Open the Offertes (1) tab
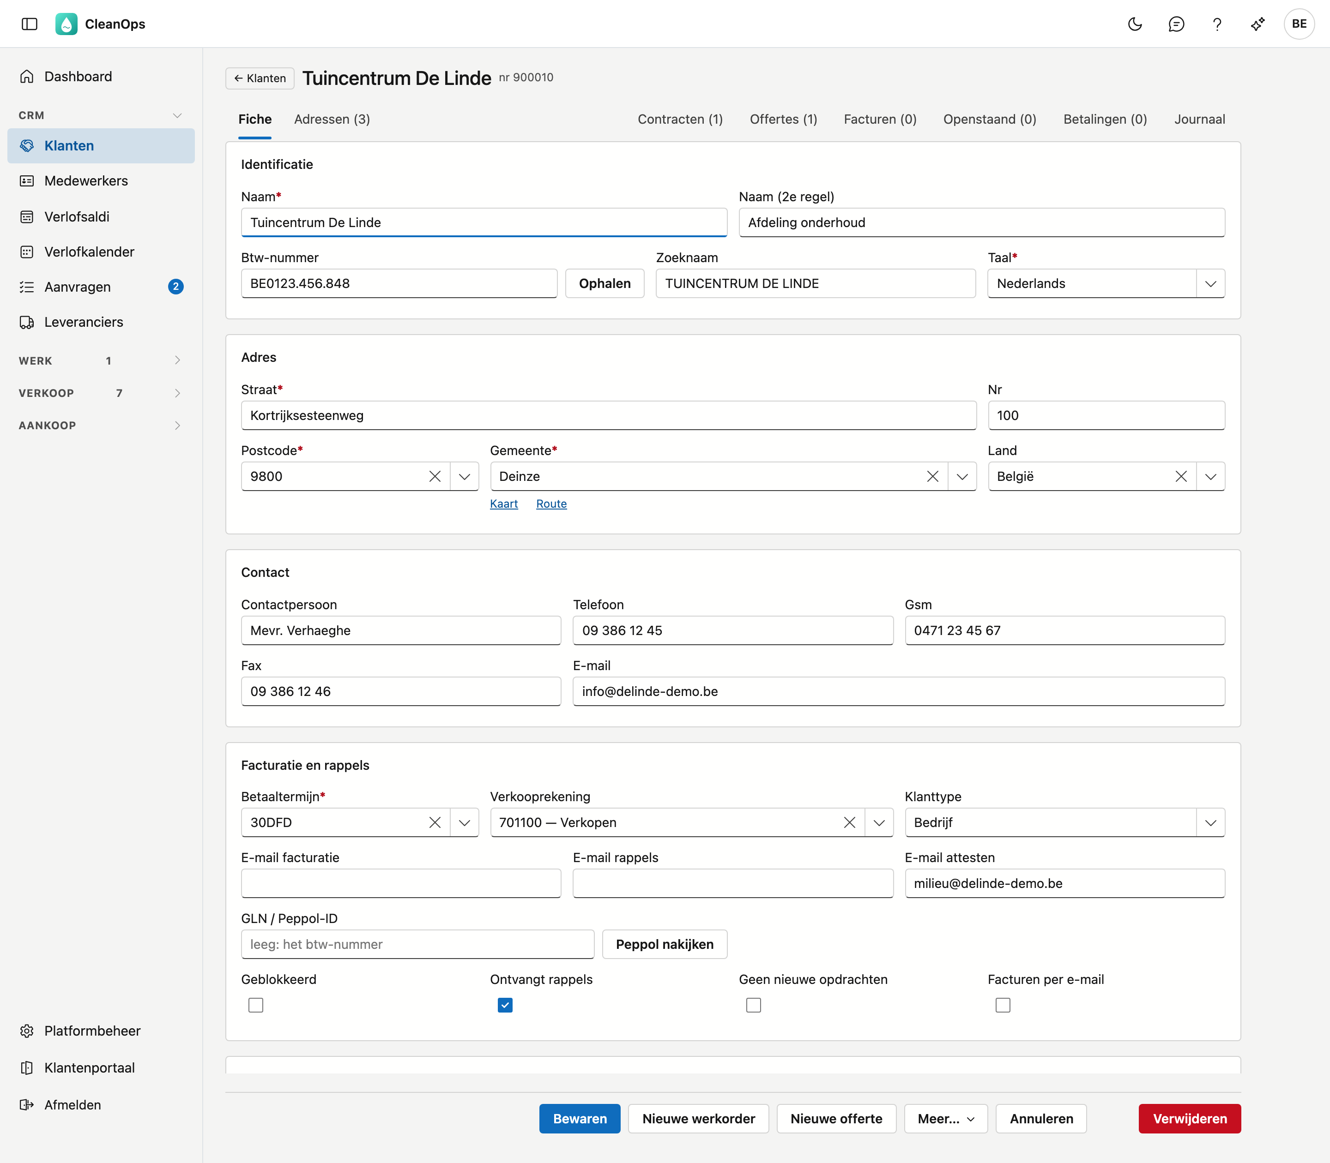This screenshot has height=1163, width=1330. pos(783,120)
